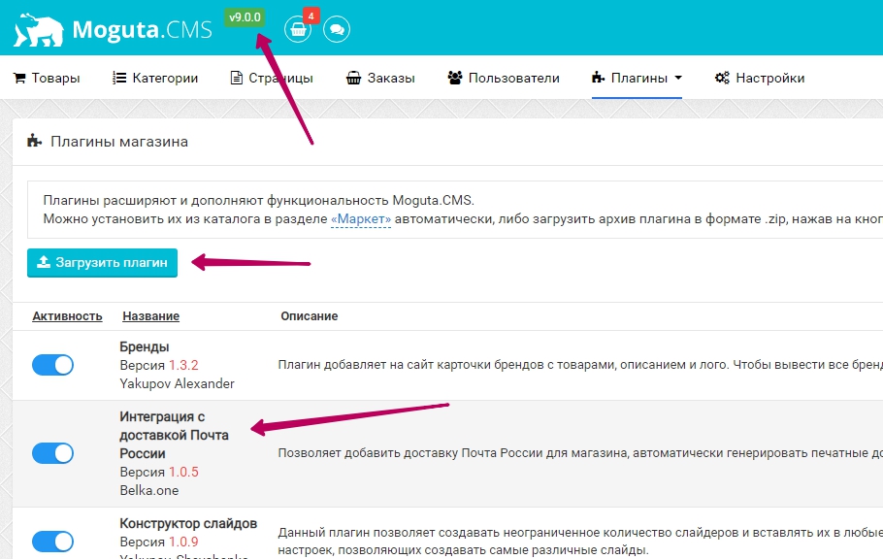Viewport: 883px width, 559px height.
Task: Switch off the Конструктор слайдов plugin
Action: click(x=53, y=542)
